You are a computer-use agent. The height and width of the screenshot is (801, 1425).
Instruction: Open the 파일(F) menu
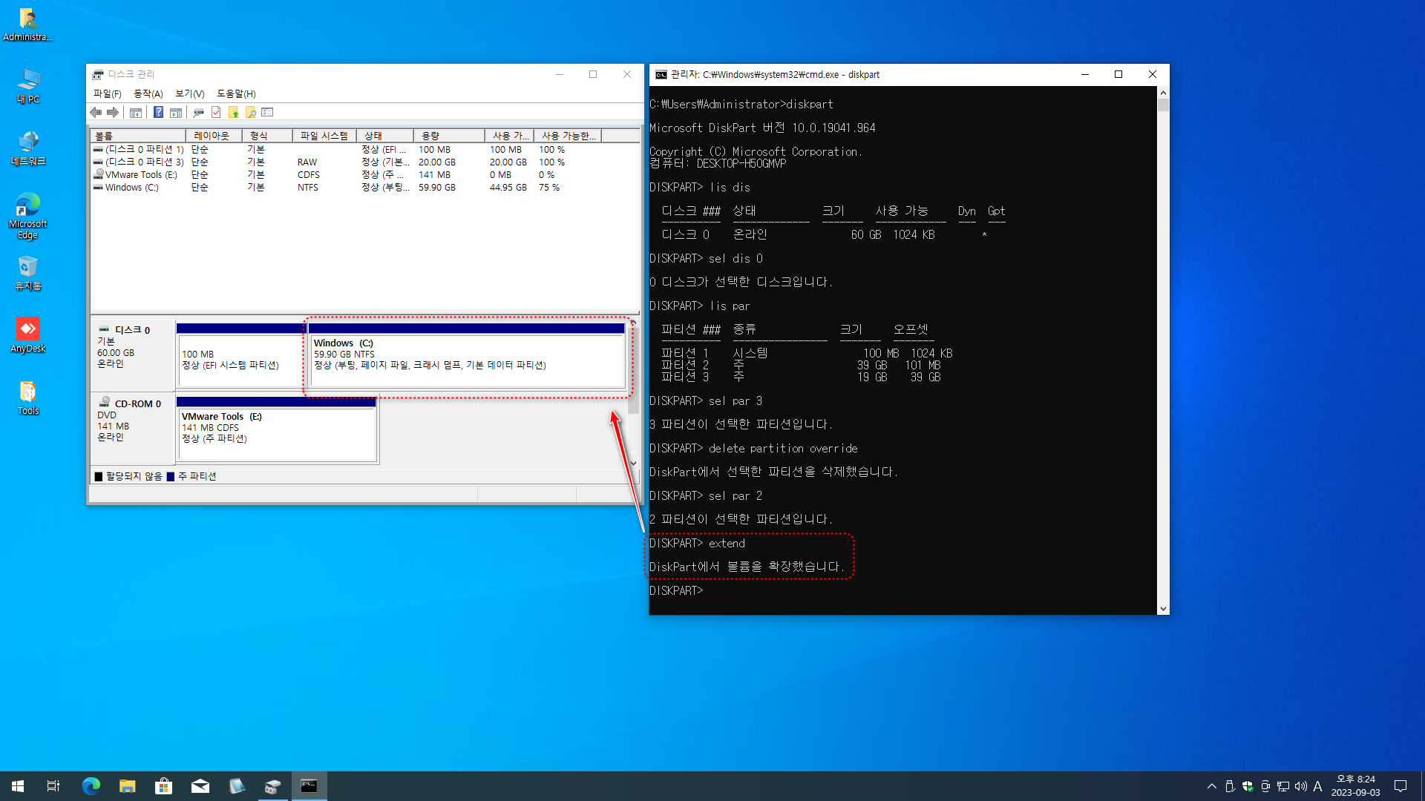(108, 93)
